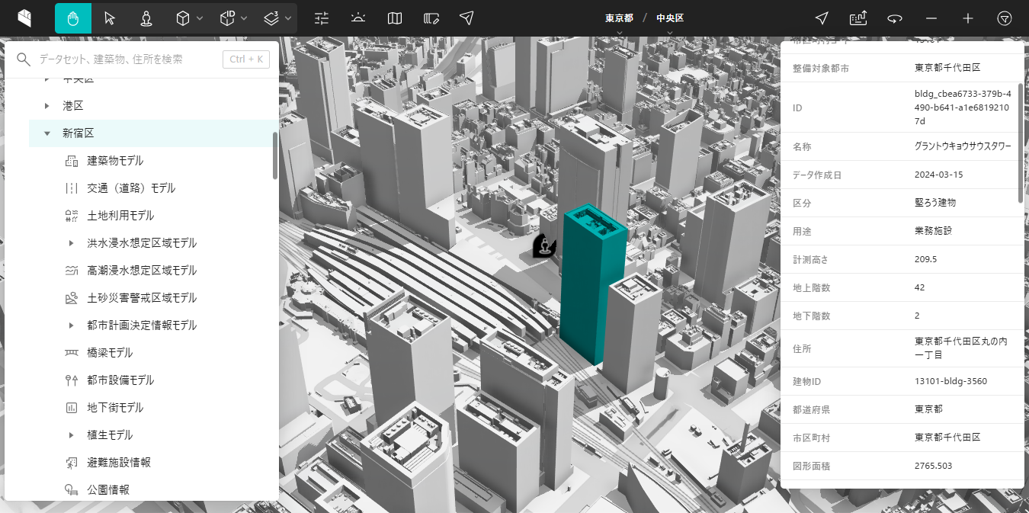Open the layers tool dropdown arrow
Screen dimensions: 1029x513
point(288,18)
